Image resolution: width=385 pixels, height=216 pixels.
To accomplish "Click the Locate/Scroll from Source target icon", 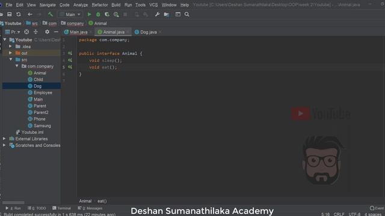I will click(x=26, y=32).
